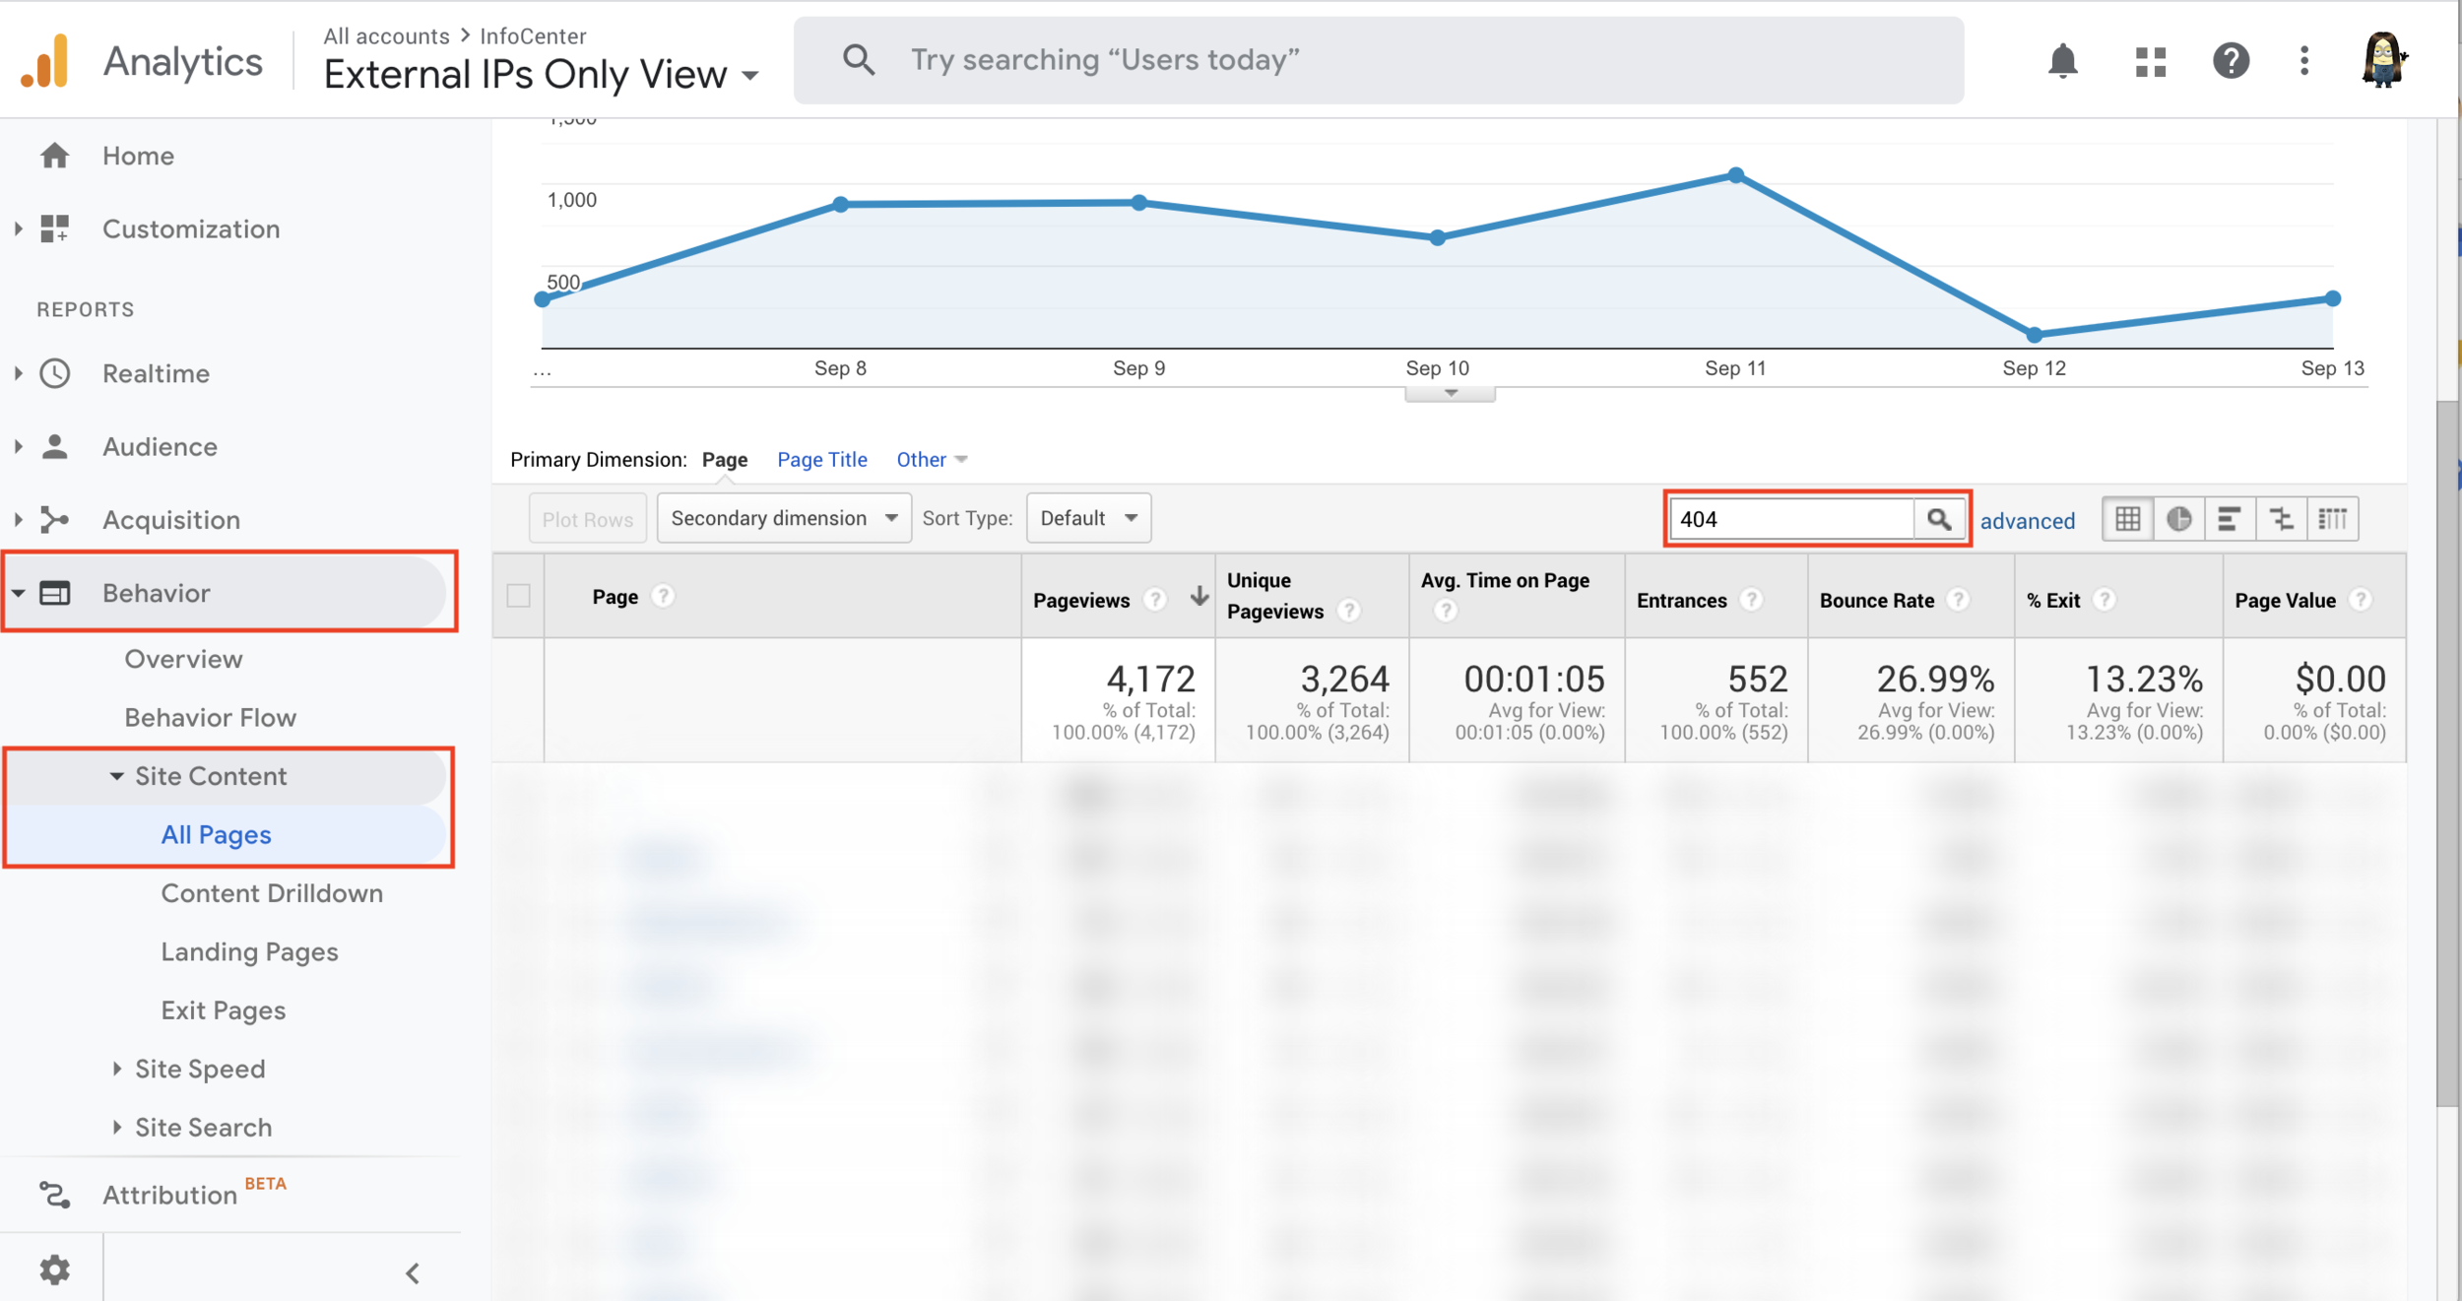Tick the select-all checkbox in Page header

click(x=519, y=596)
